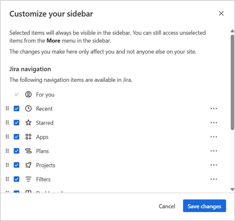Click the scrollbar up arrow
Viewport: 235px width, 221px height.
232,31
